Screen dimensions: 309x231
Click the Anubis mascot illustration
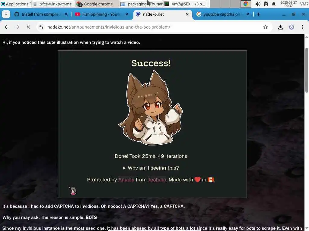[151, 108]
